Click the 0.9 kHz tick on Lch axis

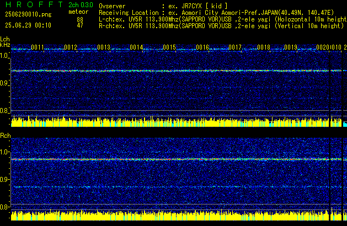click(5, 83)
